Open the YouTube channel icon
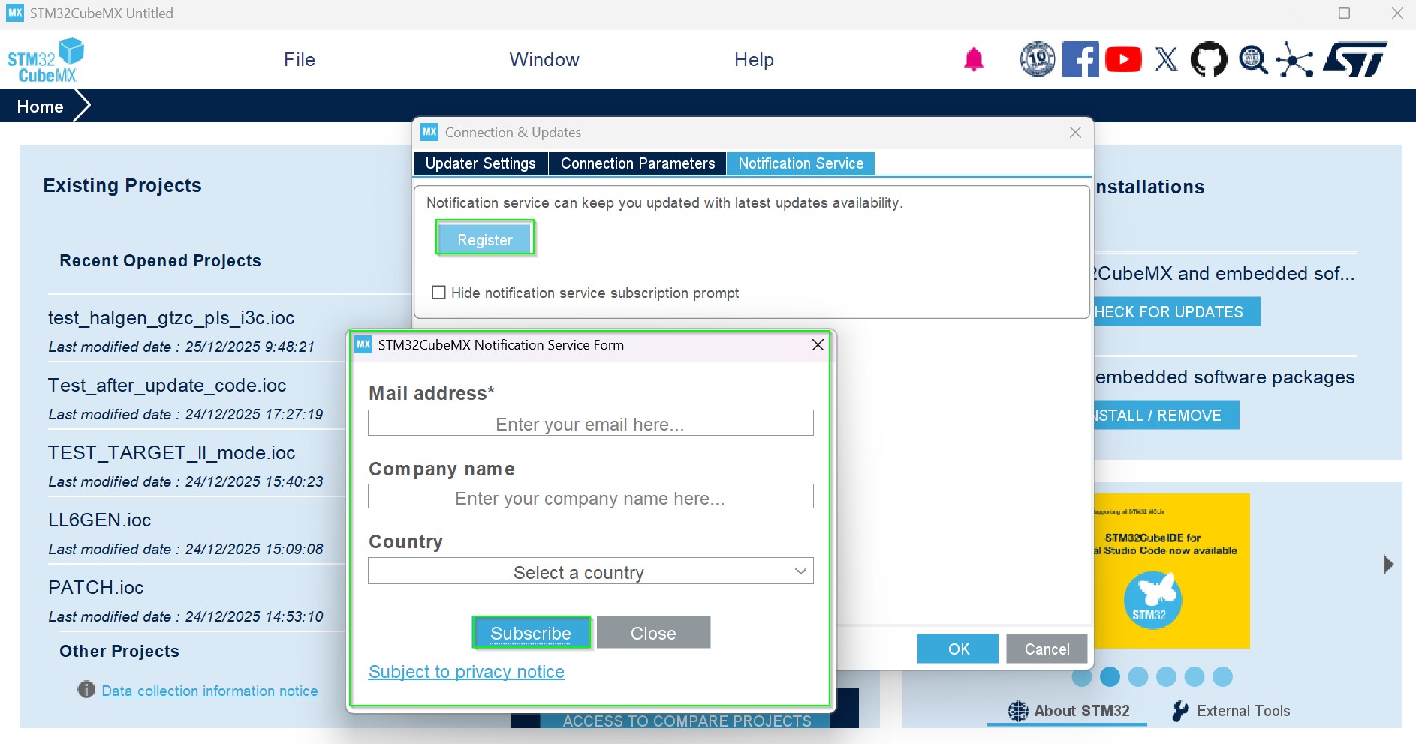Image resolution: width=1416 pixels, height=744 pixels. [1123, 59]
